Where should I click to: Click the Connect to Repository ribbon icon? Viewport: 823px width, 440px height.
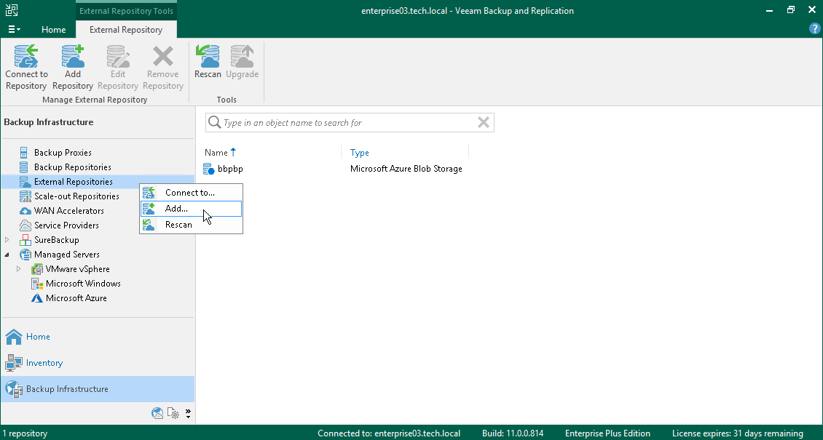[x=26, y=57]
